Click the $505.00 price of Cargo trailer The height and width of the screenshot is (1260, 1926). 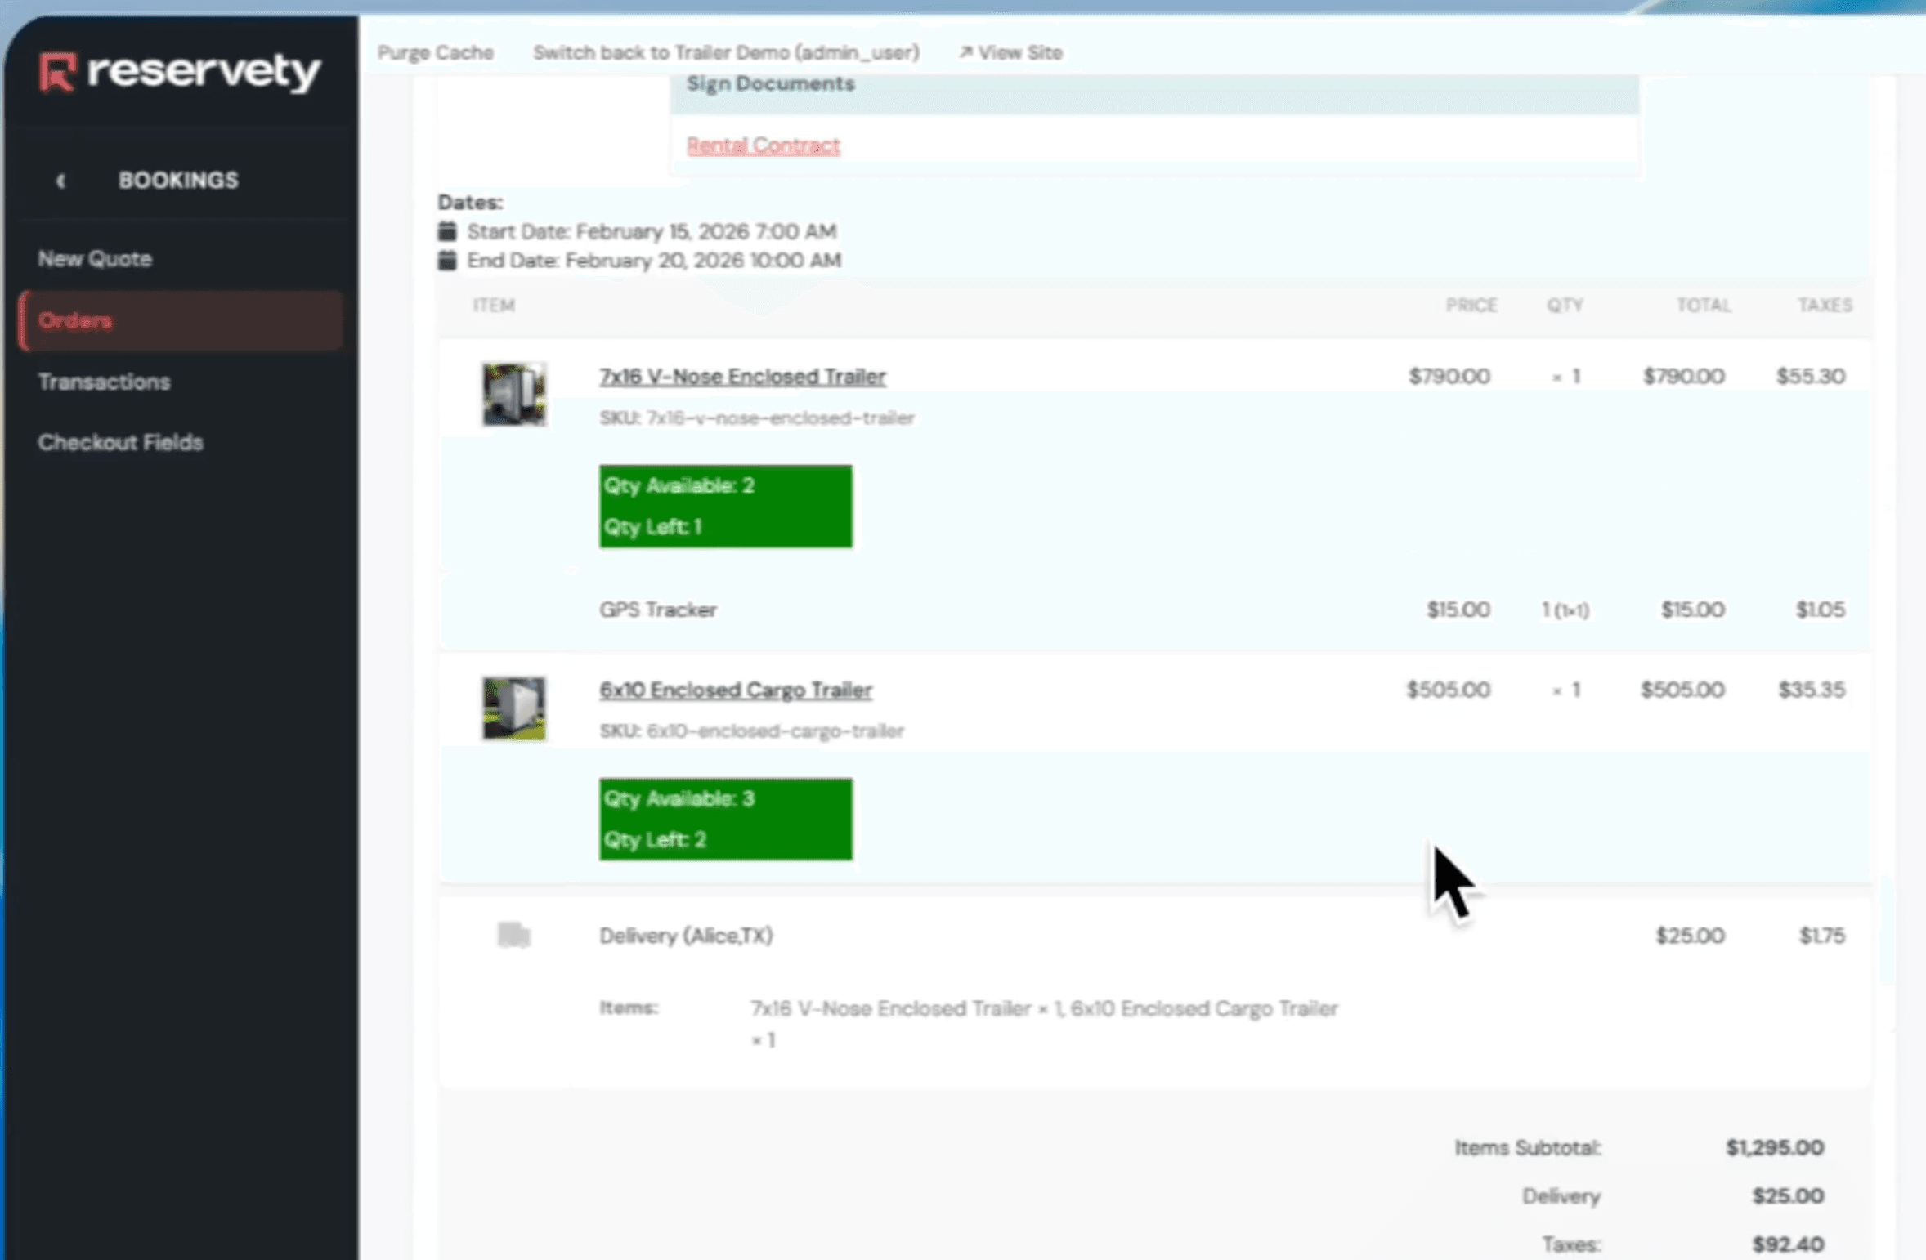(x=1448, y=690)
